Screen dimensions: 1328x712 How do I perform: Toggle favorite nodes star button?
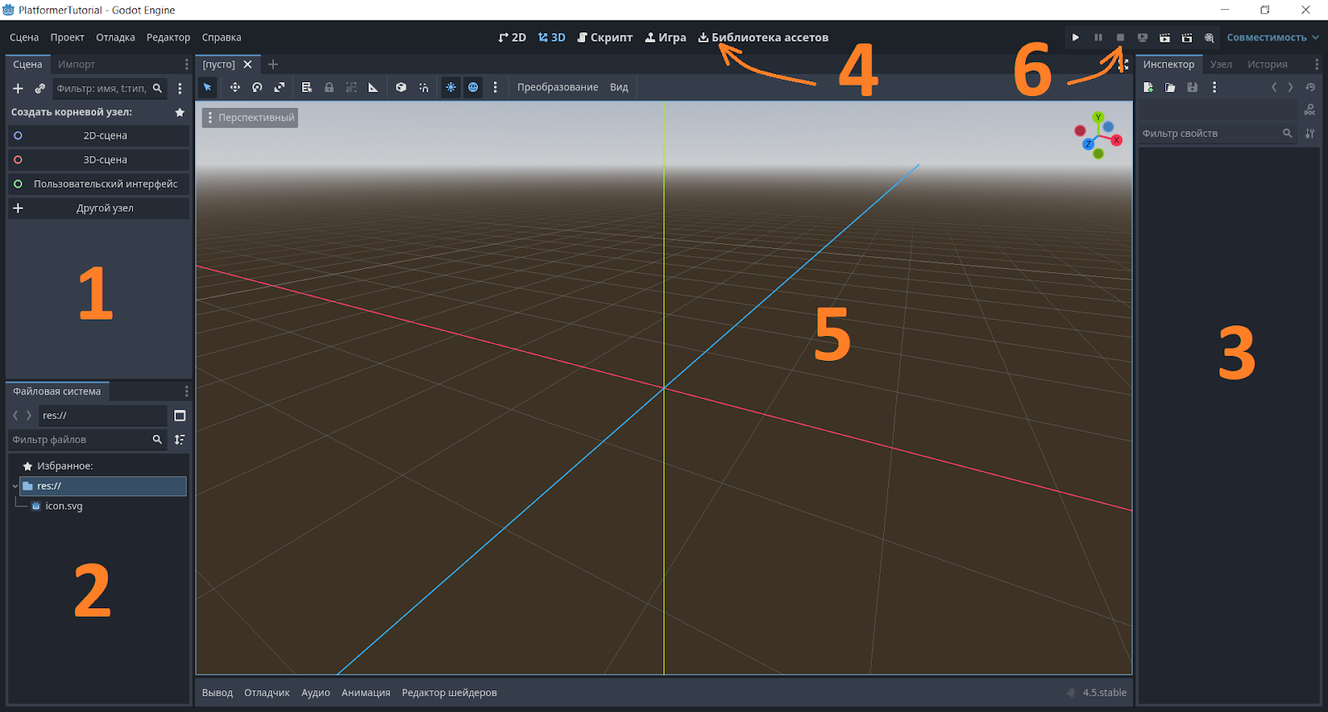point(179,112)
